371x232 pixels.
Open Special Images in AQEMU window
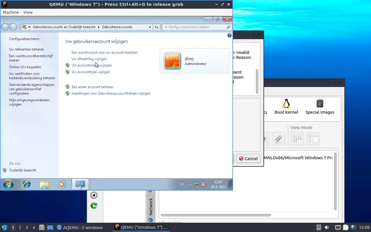pos(320,107)
